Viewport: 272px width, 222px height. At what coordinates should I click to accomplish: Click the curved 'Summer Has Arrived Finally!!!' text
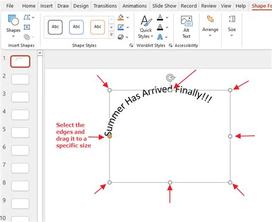pos(158,110)
